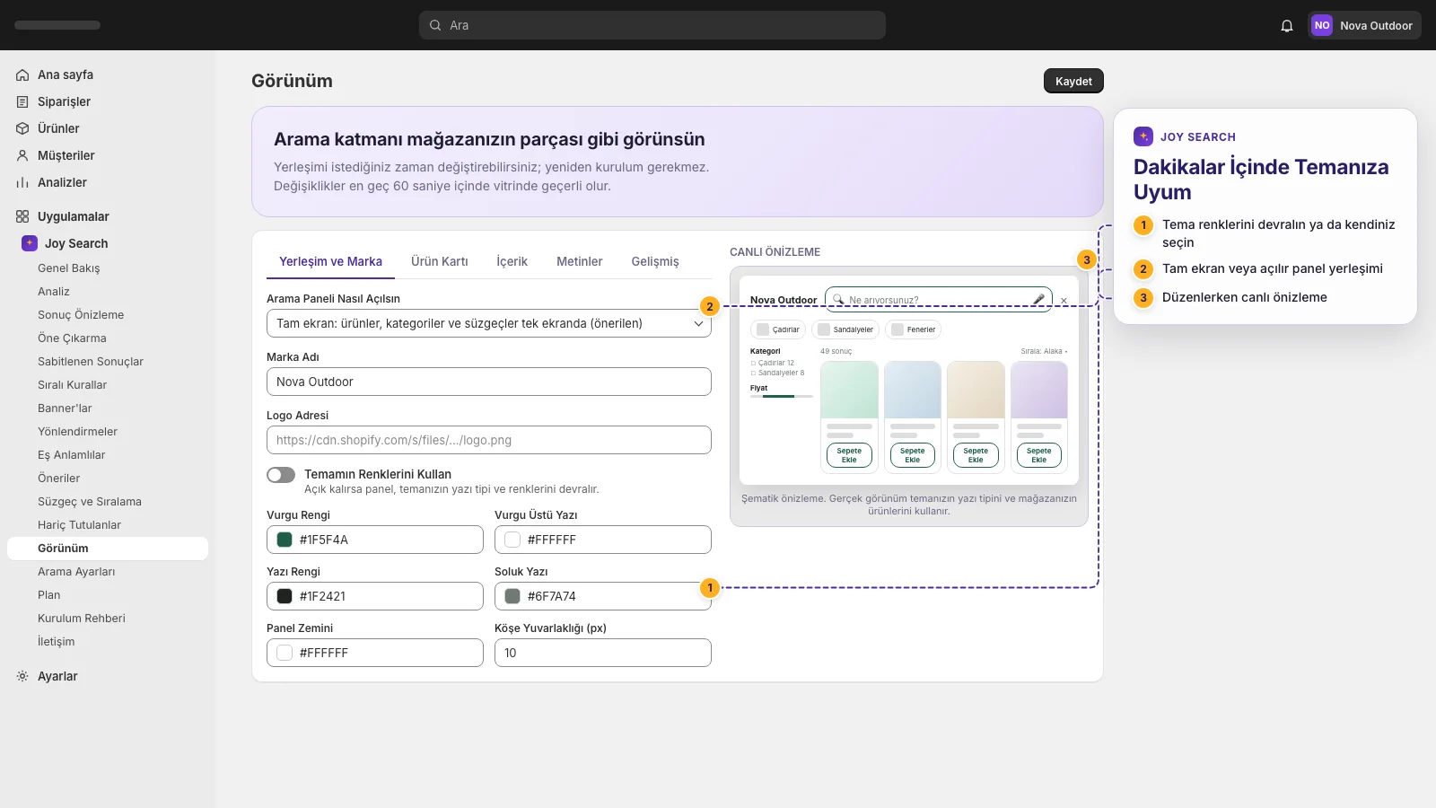The height and width of the screenshot is (808, 1436).
Task: Open the Arama Paneli Nasıl Açılsın dropdown
Action: (489, 323)
